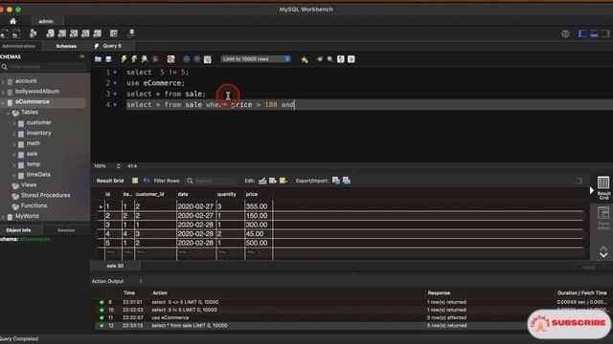The image size is (613, 344).
Task: Reconnect to DBMS icon in main toolbar
Action: coord(131,33)
